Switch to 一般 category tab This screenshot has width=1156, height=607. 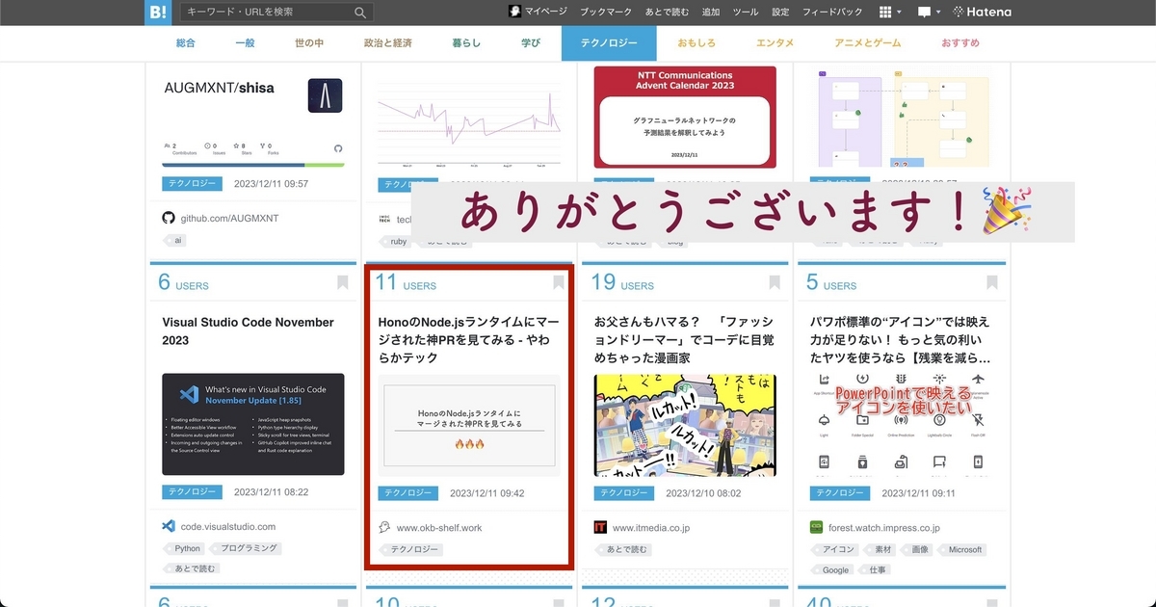[x=245, y=43]
